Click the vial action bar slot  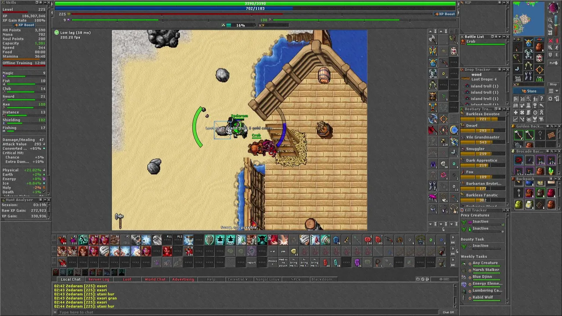(x=273, y=251)
